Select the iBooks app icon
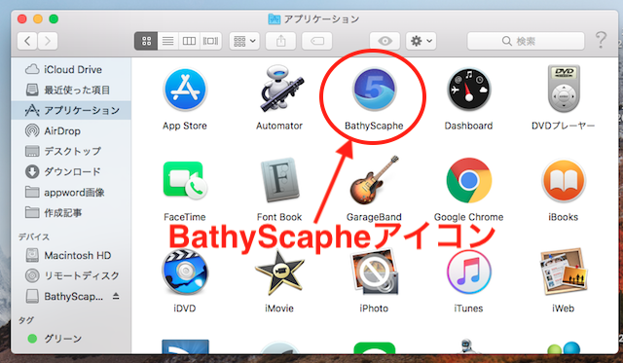 pyautogui.click(x=564, y=181)
